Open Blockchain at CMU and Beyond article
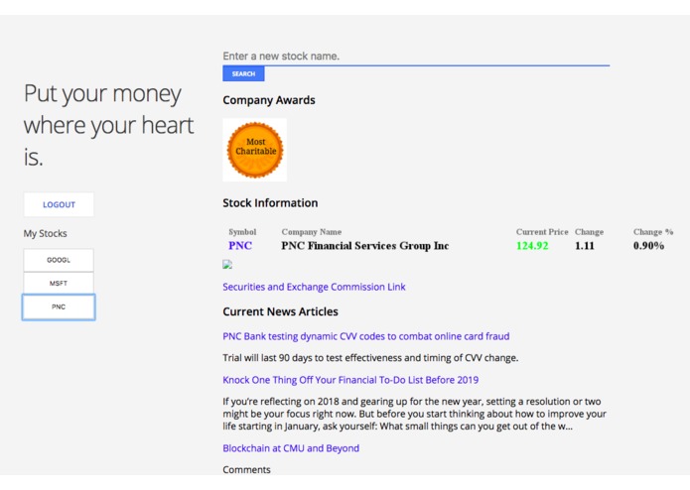 (x=291, y=448)
